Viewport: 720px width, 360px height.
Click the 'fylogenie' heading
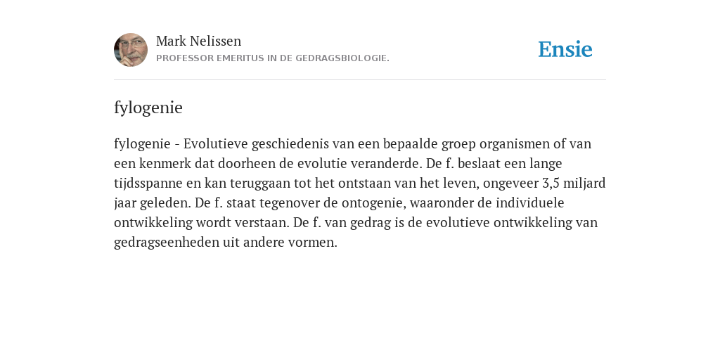[x=148, y=108]
